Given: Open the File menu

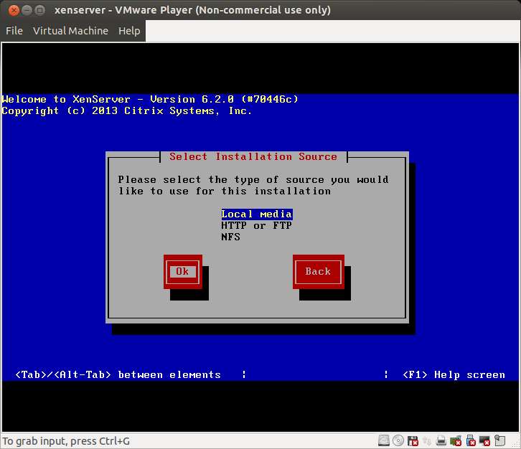Looking at the screenshot, I should pyautogui.click(x=14, y=31).
